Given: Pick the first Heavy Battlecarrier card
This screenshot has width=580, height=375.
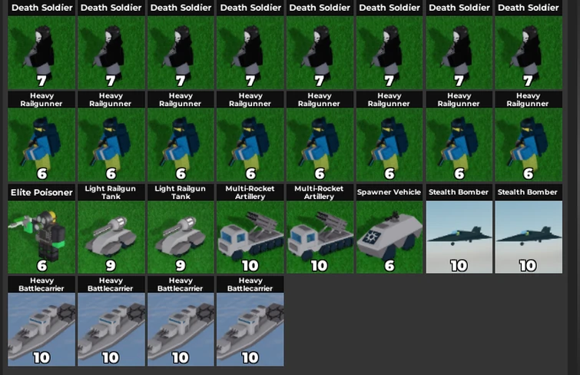Looking at the screenshot, I should 41,321.
